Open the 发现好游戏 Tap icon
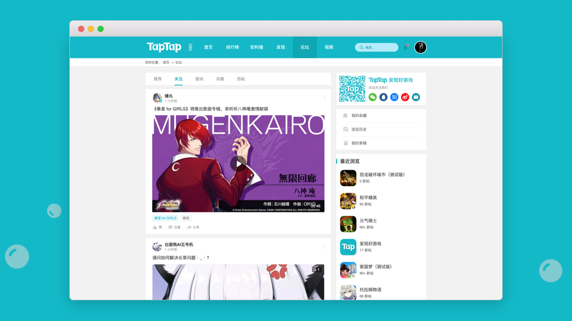The width and height of the screenshot is (572, 321). [x=348, y=247]
